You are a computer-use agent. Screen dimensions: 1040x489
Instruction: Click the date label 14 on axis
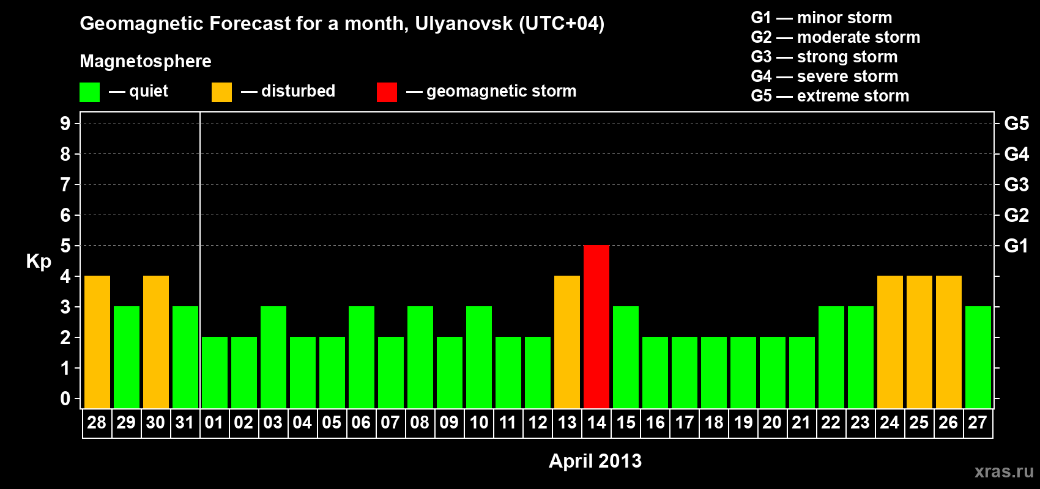coord(596,423)
